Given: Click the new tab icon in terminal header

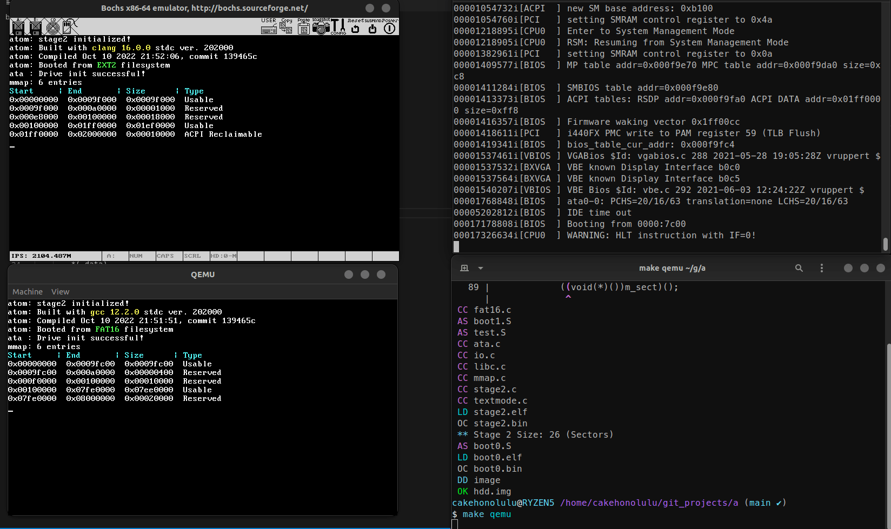Looking at the screenshot, I should [464, 268].
